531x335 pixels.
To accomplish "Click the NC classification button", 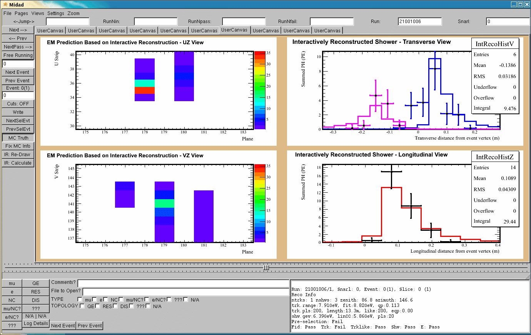I will tap(12, 300).
